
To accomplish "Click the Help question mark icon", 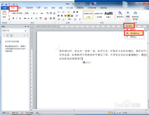I will (148, 8).
